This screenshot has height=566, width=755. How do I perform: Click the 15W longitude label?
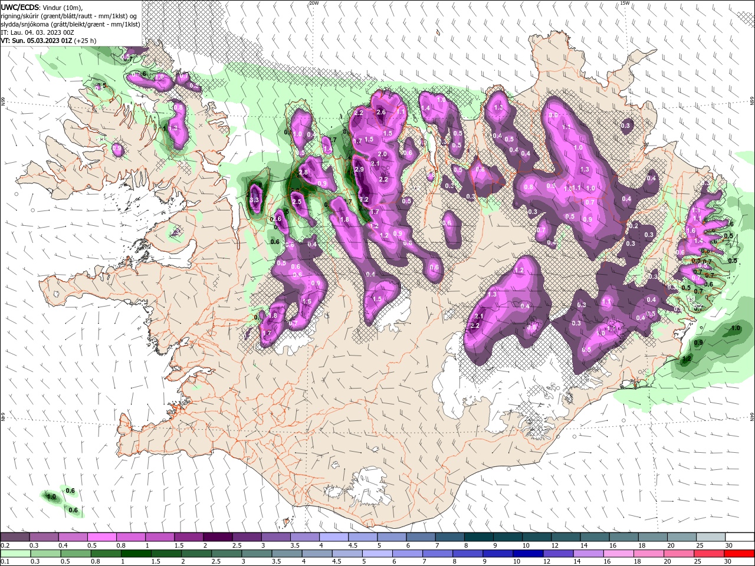tap(625, 3)
